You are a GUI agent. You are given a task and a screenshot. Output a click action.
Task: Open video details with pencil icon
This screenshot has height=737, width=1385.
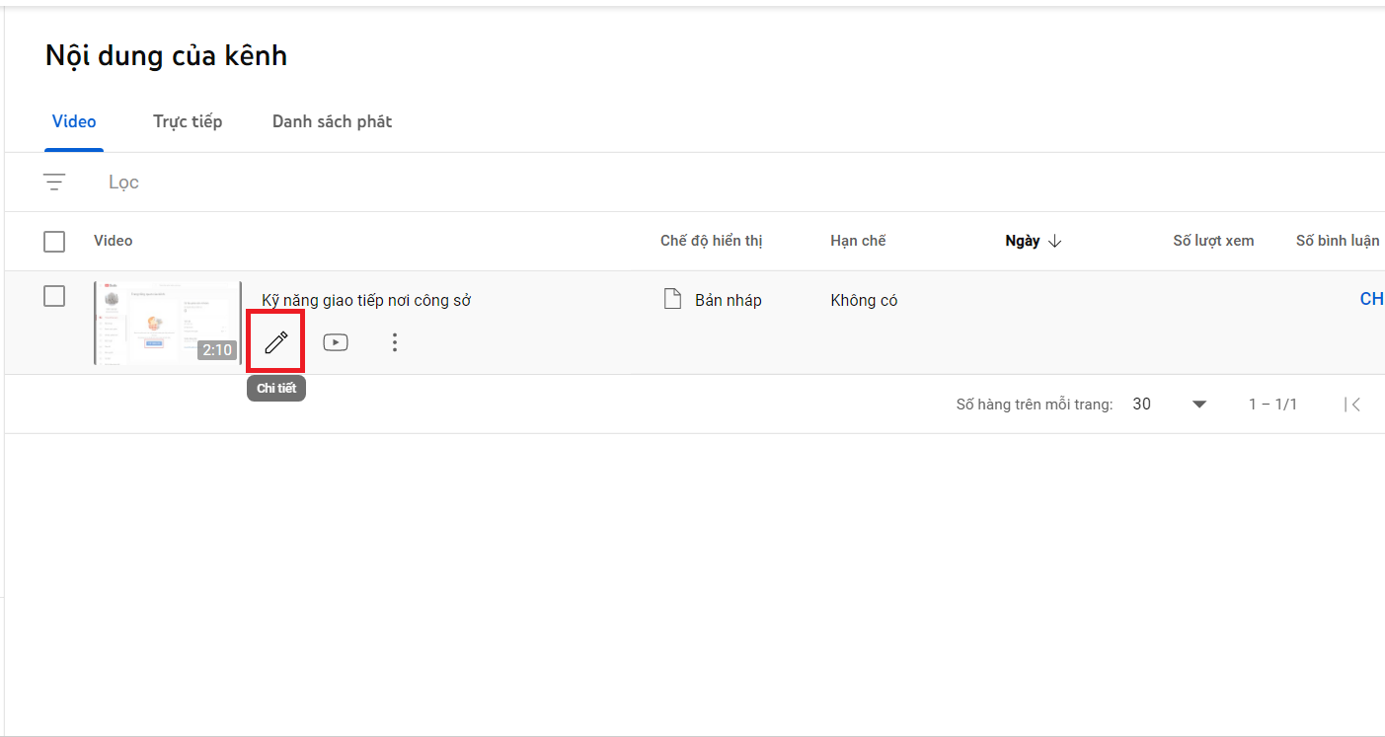(275, 342)
